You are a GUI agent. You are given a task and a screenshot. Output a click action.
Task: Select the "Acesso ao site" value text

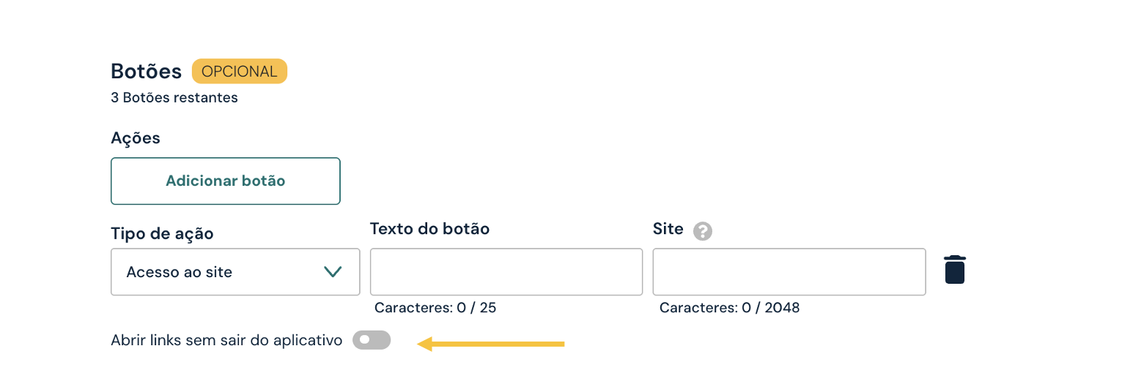[x=180, y=272]
